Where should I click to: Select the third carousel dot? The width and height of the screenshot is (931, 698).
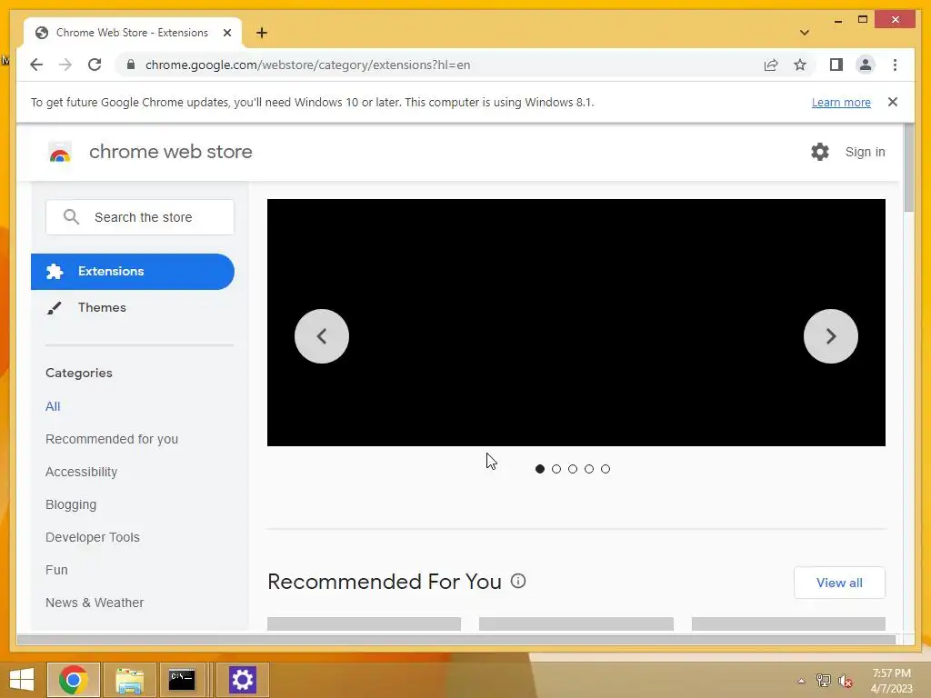pyautogui.click(x=573, y=469)
